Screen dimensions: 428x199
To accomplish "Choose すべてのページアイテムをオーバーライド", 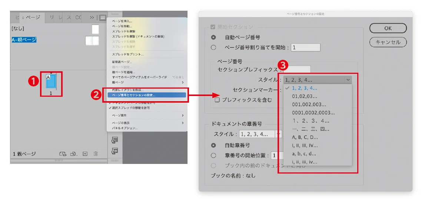I will pyautogui.click(x=139, y=77).
